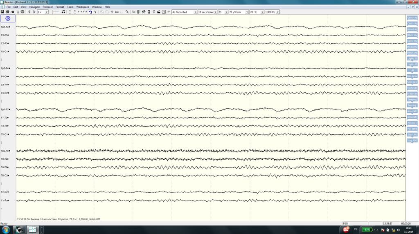
Task: Click the music note audio icon
Action: [x=63, y=12]
